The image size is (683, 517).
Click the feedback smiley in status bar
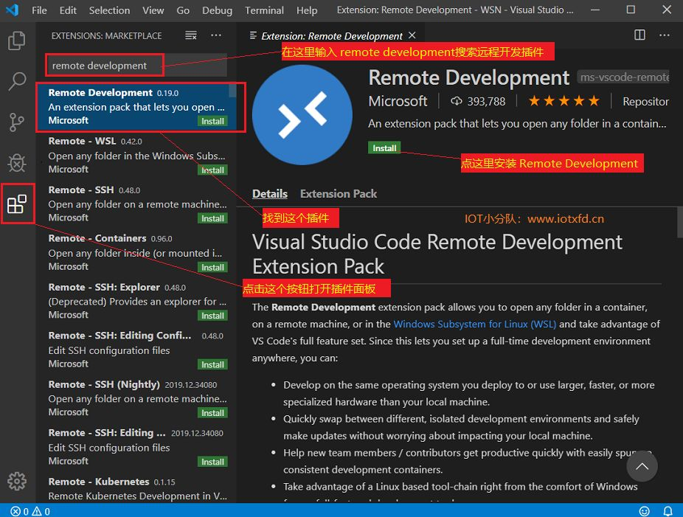pos(644,511)
